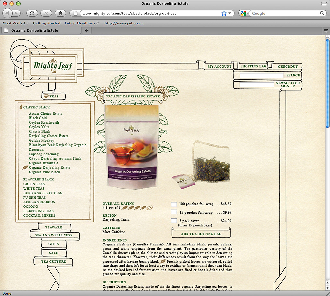Expand the GREEN TEAS category
This screenshot has height=296, width=330.
34,184
